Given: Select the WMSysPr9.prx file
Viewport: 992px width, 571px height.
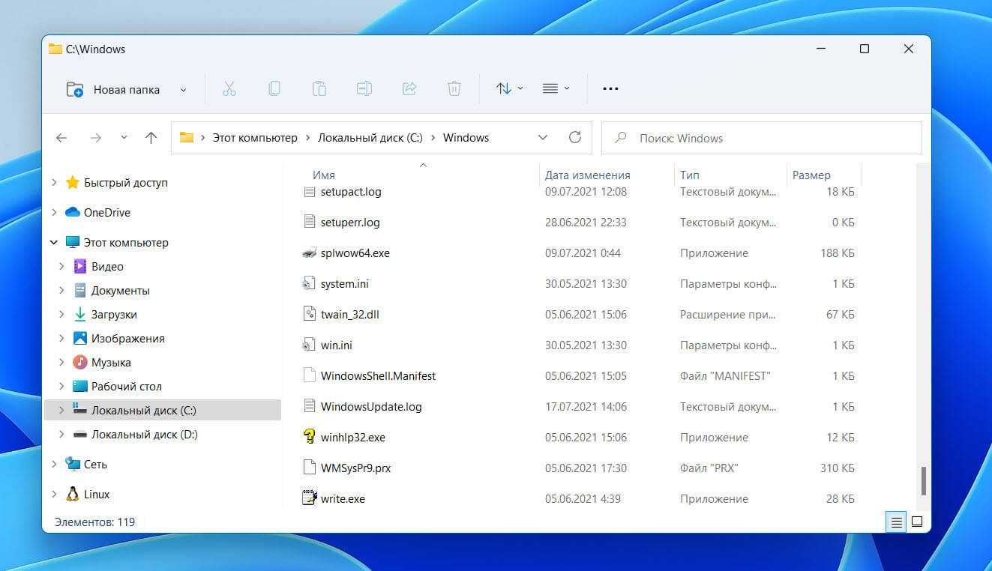Looking at the screenshot, I should pos(355,468).
